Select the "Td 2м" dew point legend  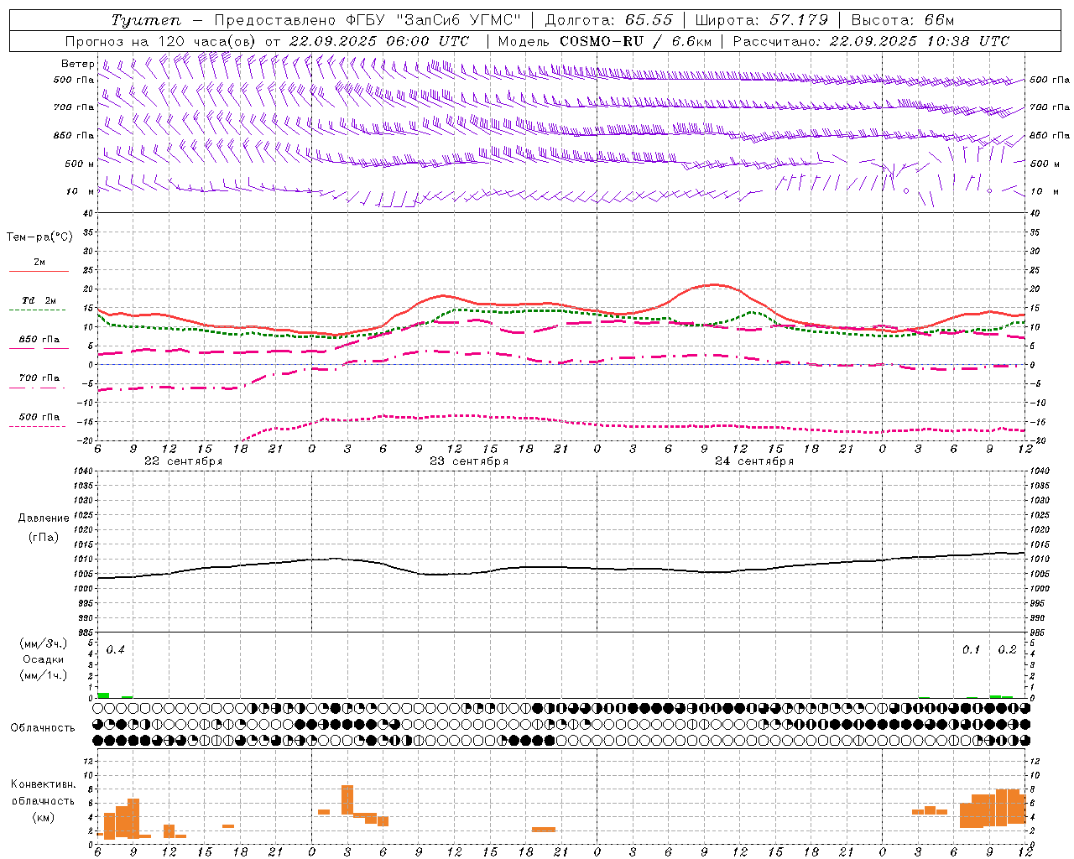click(x=39, y=300)
